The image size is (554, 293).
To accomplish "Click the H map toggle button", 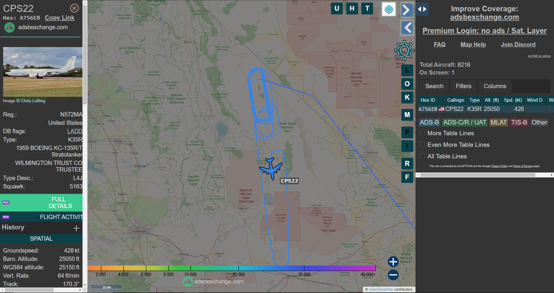I will (x=352, y=8).
